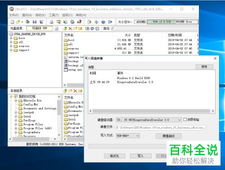Viewport: 225px width, 170px height.
Task: Collapse the 我的ISO文档 tree node
Action: click(x=11, y=96)
